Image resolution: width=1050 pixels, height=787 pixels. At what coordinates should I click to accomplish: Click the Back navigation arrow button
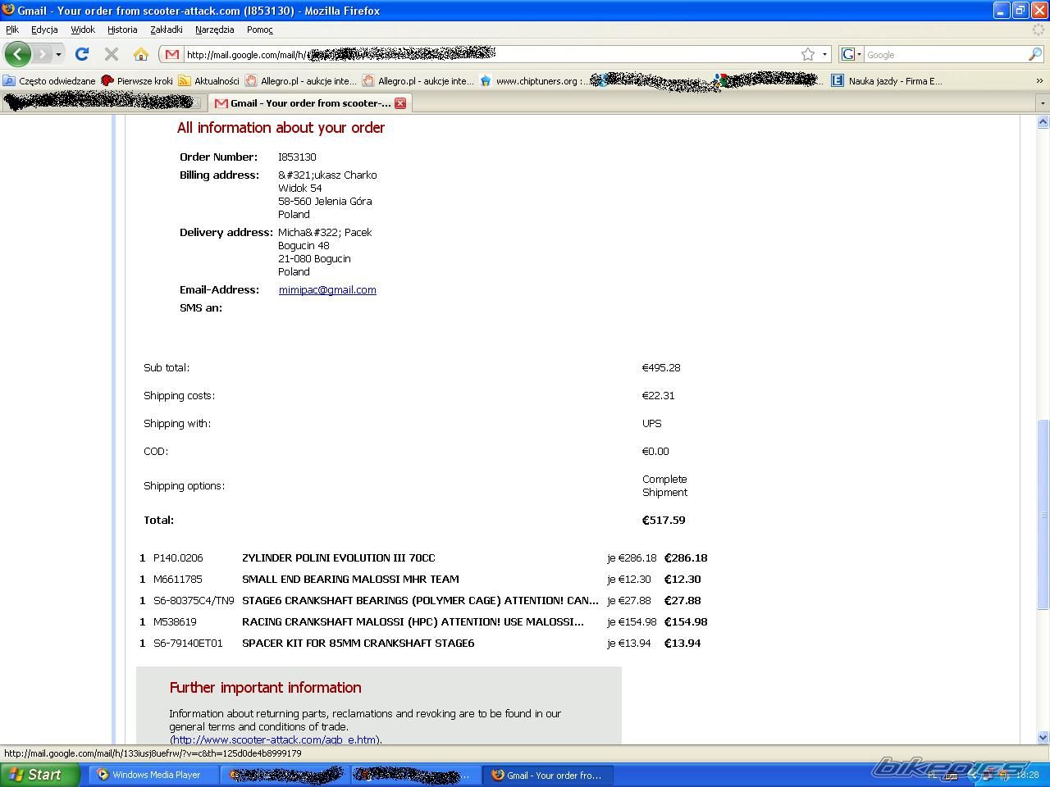[17, 55]
